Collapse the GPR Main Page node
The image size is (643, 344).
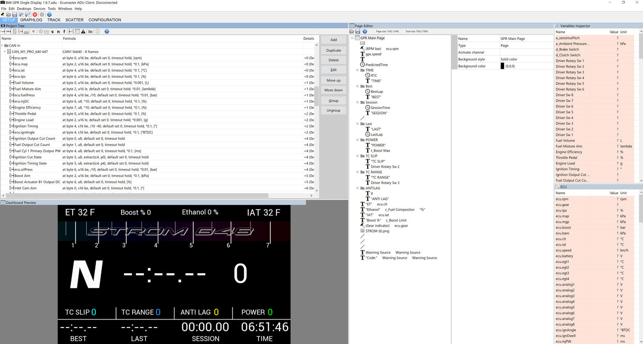pos(352,38)
